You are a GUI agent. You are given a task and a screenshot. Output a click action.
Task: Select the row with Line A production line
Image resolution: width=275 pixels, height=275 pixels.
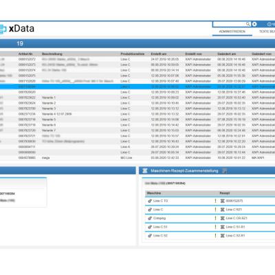coord(137,147)
